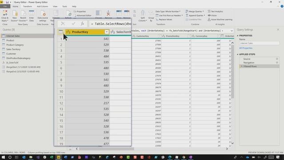The image size is (284, 160).
Task: Collapse the APPLIED STEPS section
Action: (238, 54)
